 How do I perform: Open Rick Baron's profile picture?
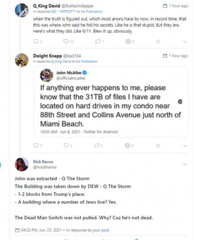point(22,164)
